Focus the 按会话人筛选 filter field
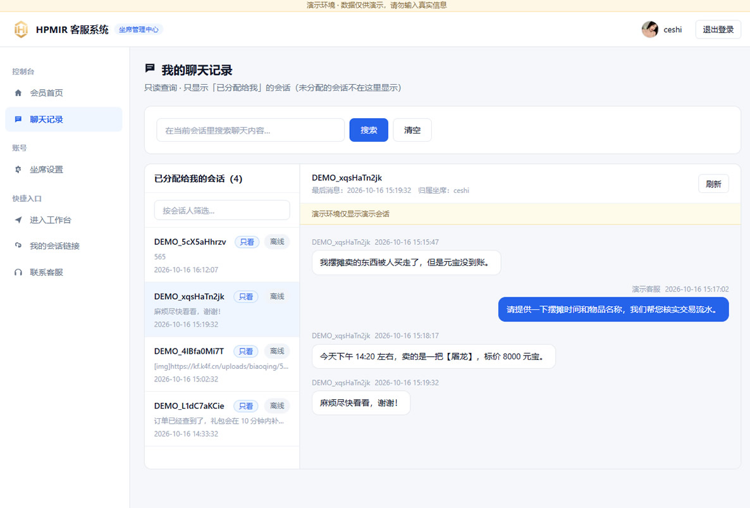Image resolution: width=750 pixels, height=508 pixels. 222,211
